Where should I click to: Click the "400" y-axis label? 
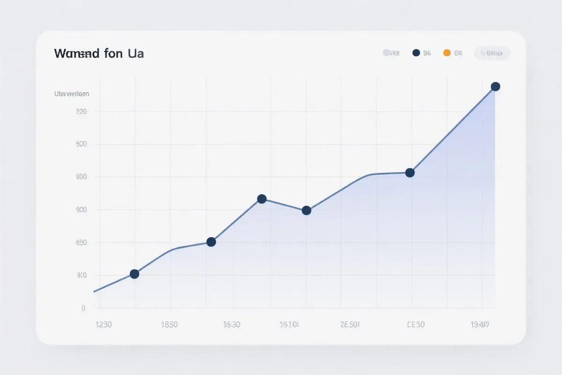[x=81, y=210]
